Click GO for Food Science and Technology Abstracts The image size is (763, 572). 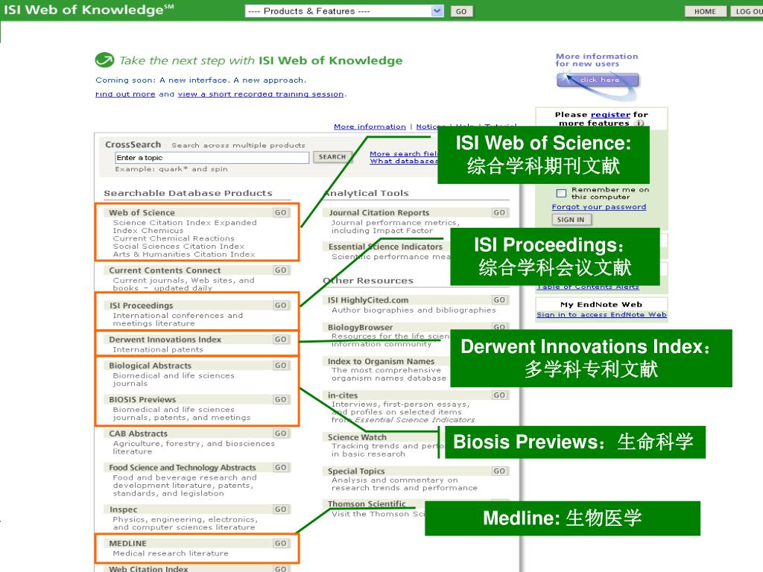(x=281, y=468)
